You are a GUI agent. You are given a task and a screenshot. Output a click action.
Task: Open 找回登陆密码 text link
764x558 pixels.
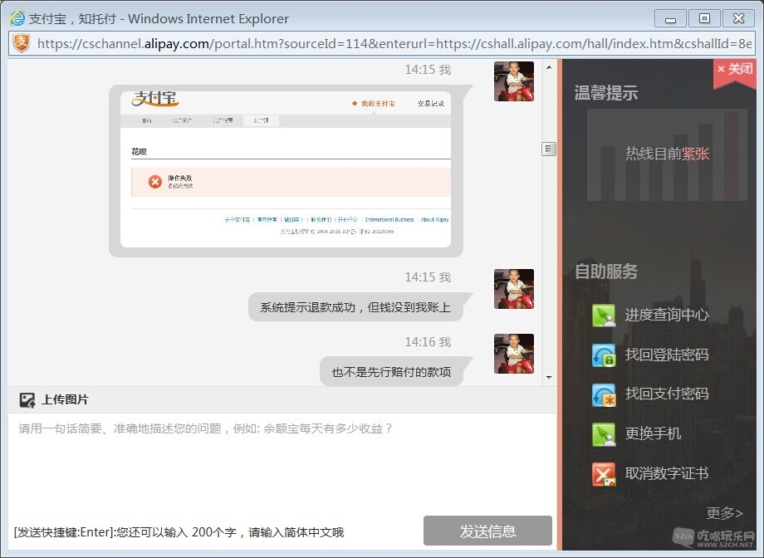pos(667,355)
